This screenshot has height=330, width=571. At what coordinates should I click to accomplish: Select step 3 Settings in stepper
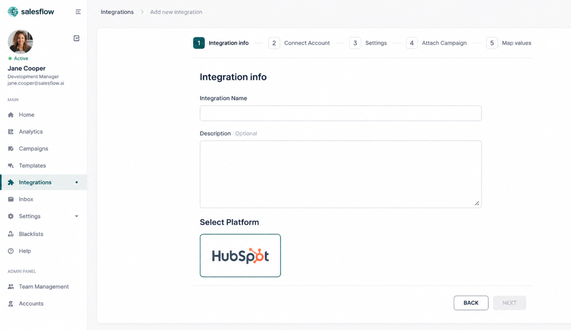[368, 43]
